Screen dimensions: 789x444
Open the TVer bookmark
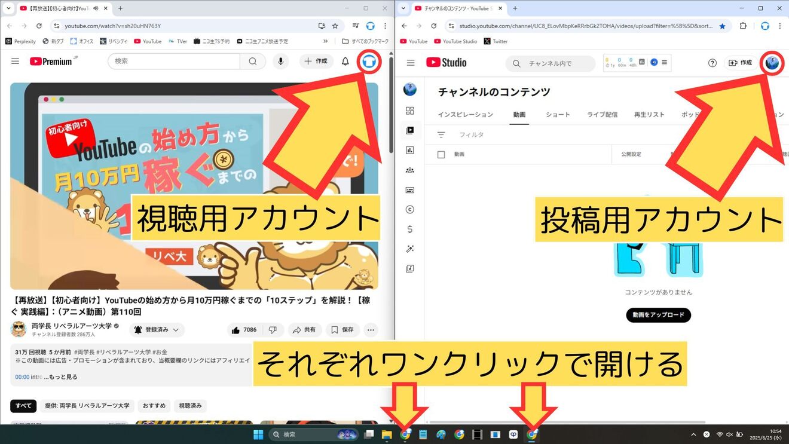pos(178,41)
